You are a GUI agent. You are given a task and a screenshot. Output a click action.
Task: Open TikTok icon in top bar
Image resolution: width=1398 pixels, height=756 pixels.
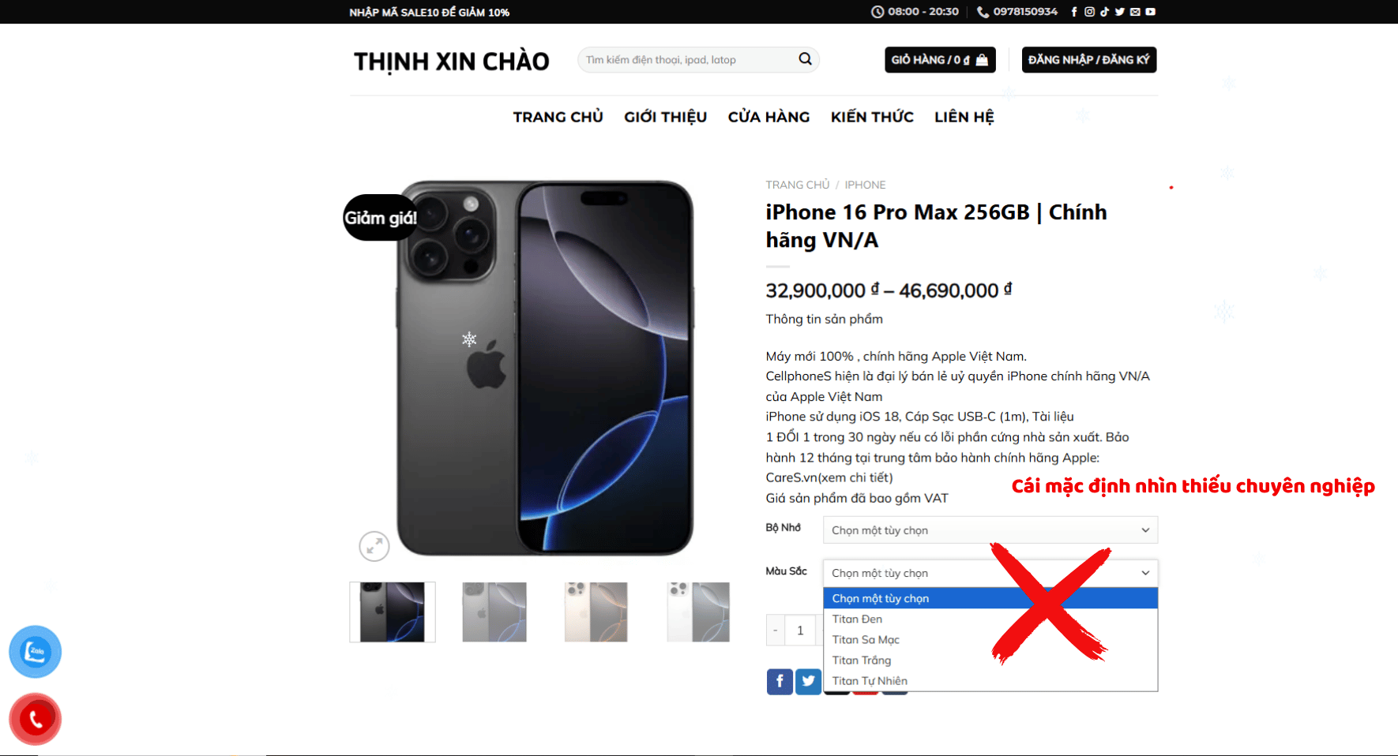1104,12
